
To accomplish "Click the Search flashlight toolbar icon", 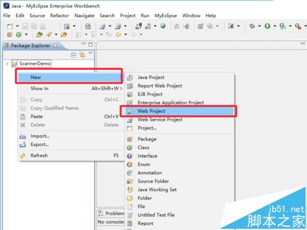I will coord(49,34).
